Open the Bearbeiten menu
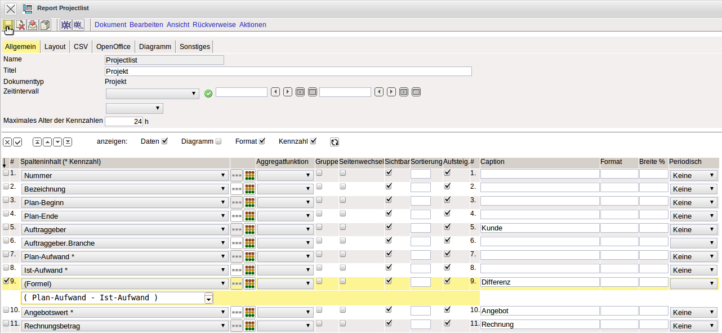This screenshot has height=333, width=722. [x=146, y=25]
